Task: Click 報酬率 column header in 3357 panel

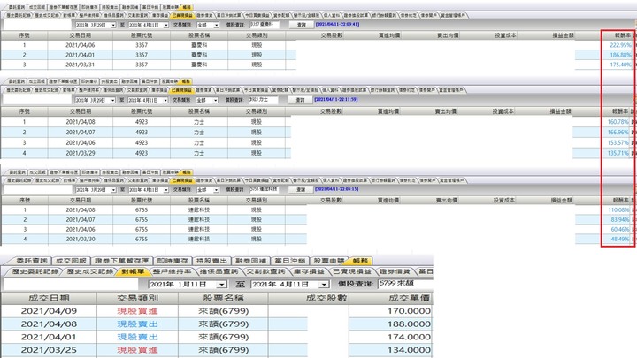Action: coord(621,35)
